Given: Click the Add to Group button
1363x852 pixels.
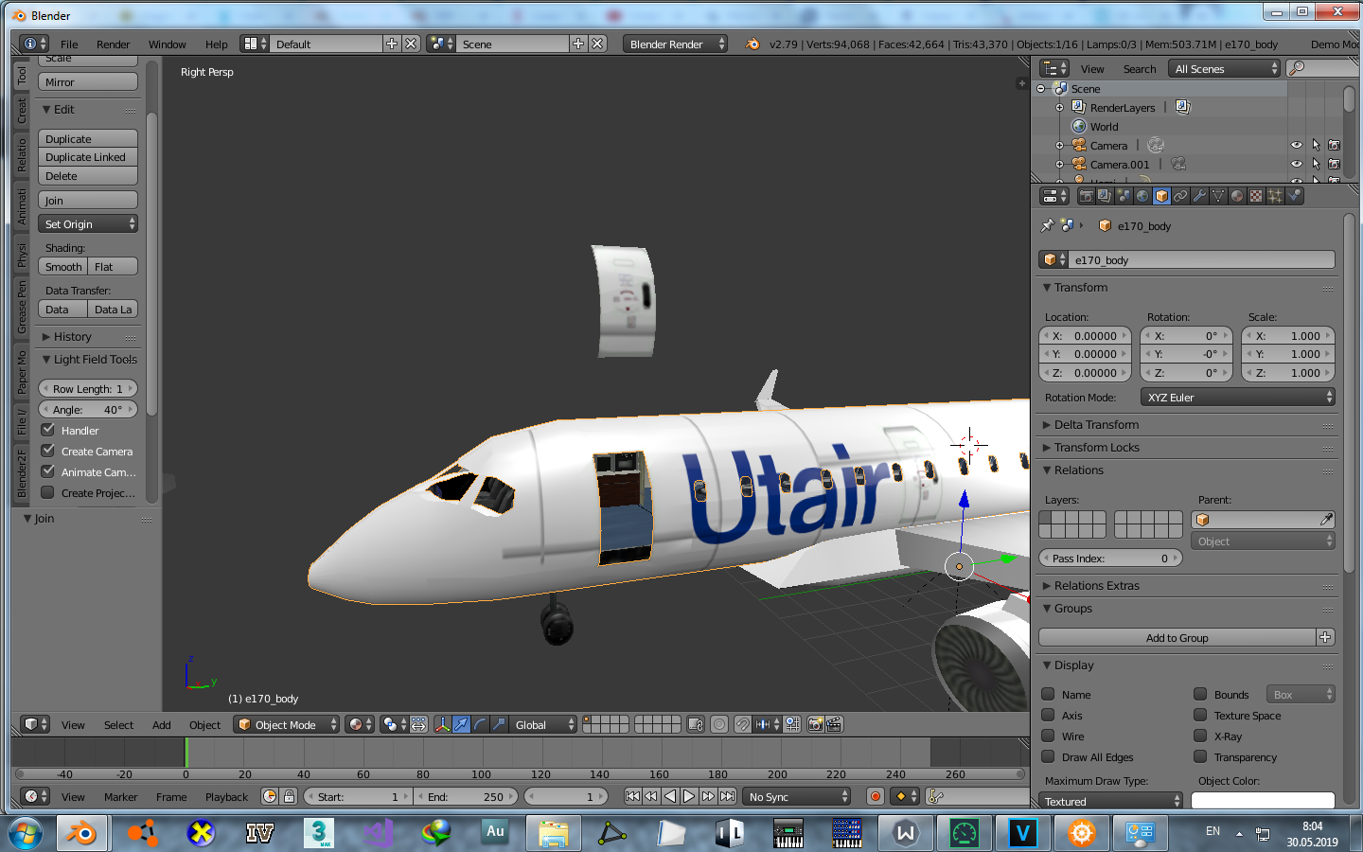Looking at the screenshot, I should click(1177, 637).
